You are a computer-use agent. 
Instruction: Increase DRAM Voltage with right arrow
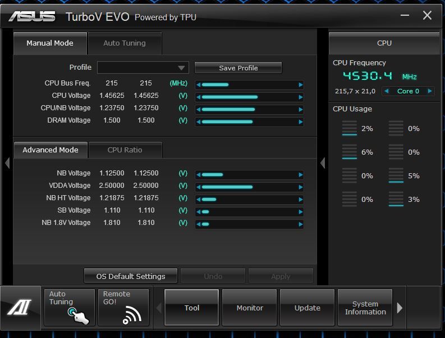coord(301,122)
